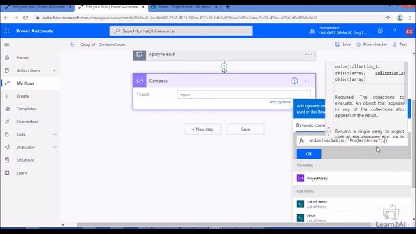Insert a step with the plus connector
The image size is (416, 234).
(224, 66)
